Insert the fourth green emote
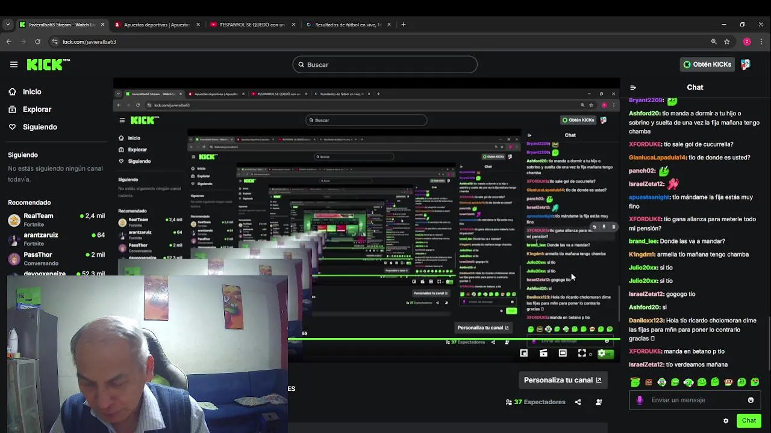 (x=675, y=382)
